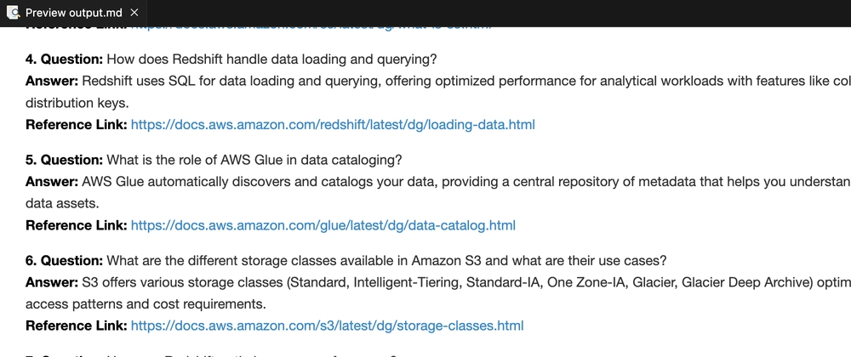The width and height of the screenshot is (851, 357).
Task: Click the Reference Link label before the Glue URL
Action: point(77,224)
